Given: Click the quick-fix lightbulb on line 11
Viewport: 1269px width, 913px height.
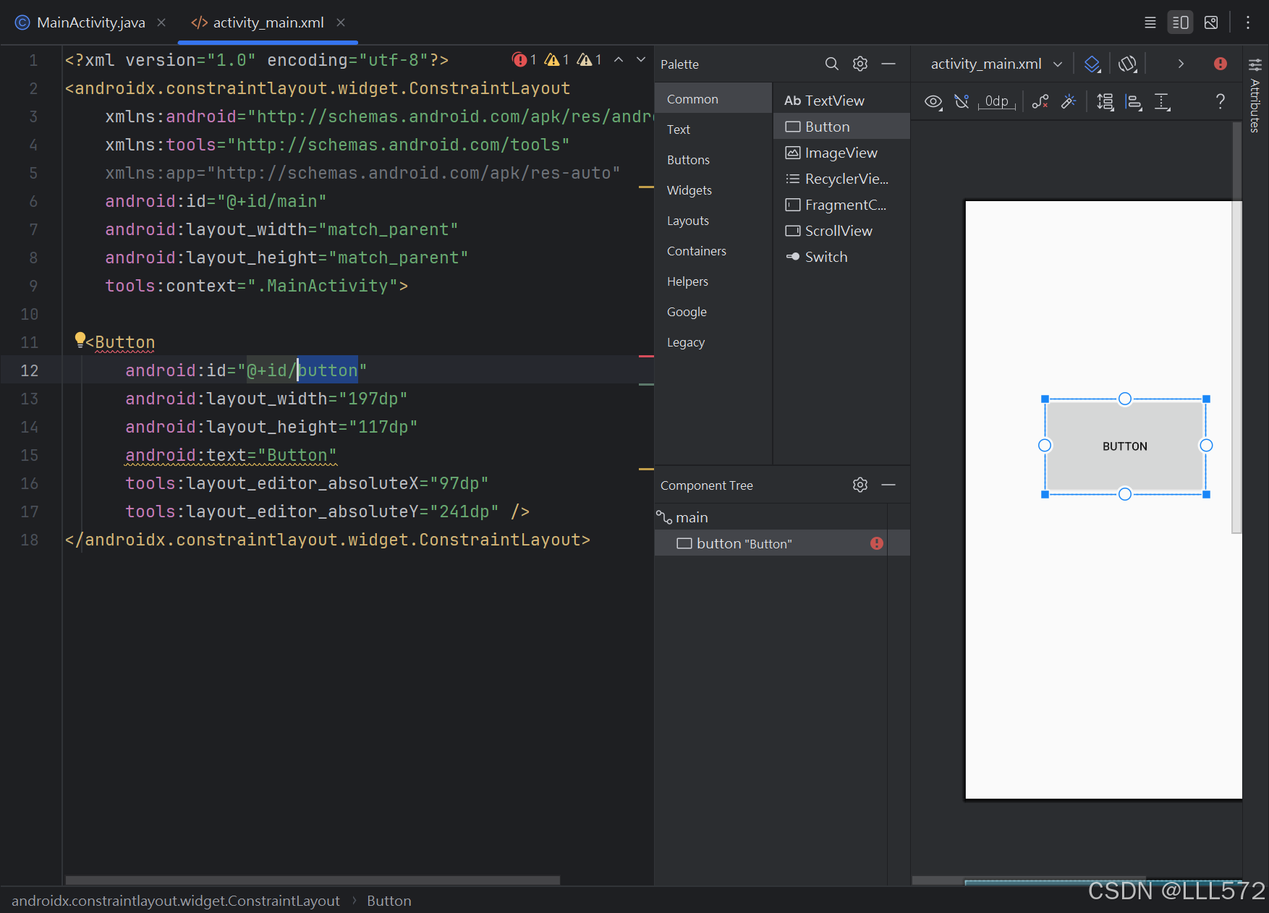Looking at the screenshot, I should click(80, 340).
